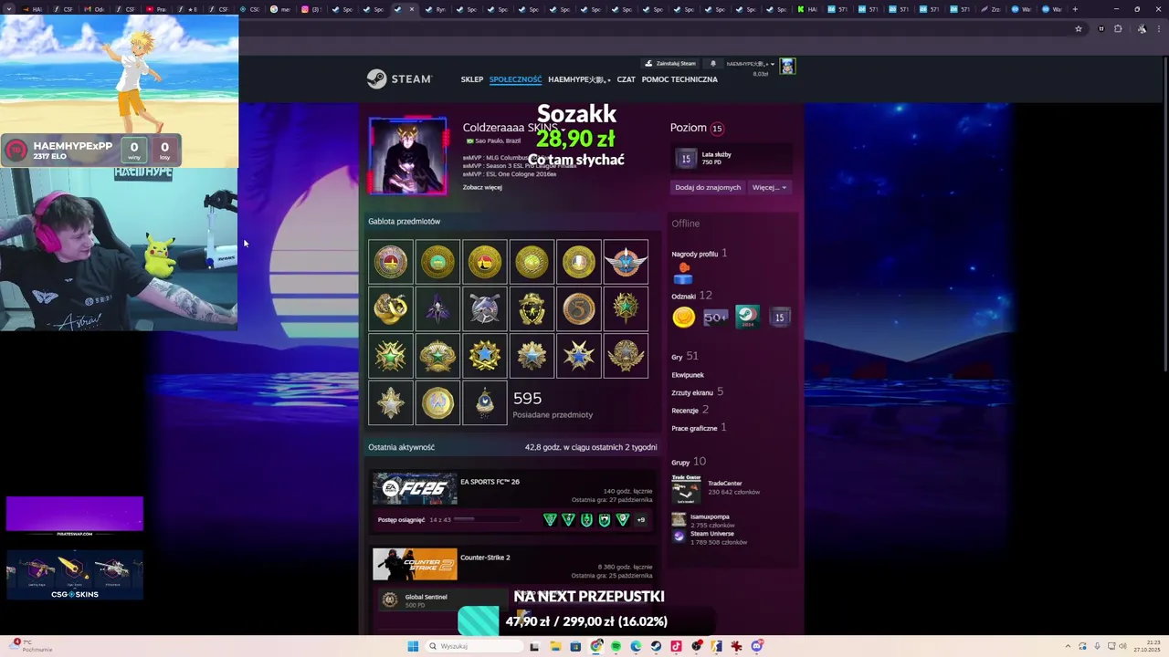The image size is (1169, 657).
Task: Open File Explorer from the taskbar
Action: (555, 646)
